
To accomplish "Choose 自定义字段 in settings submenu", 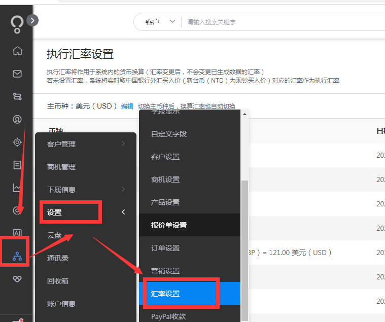I will (190, 134).
